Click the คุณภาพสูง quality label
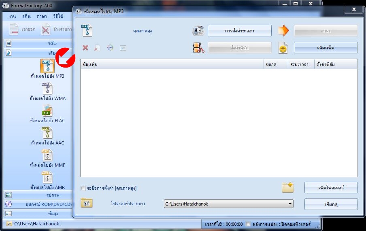Image resolution: width=366 pixels, height=231 pixels. click(x=143, y=31)
